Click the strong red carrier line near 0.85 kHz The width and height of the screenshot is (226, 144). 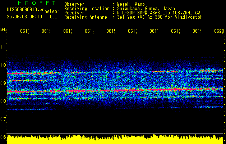(x=115, y=90)
